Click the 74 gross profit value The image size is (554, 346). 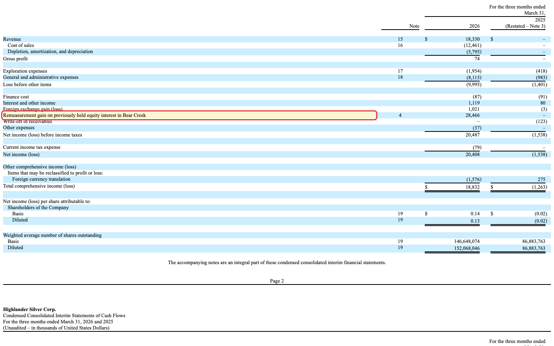point(477,59)
